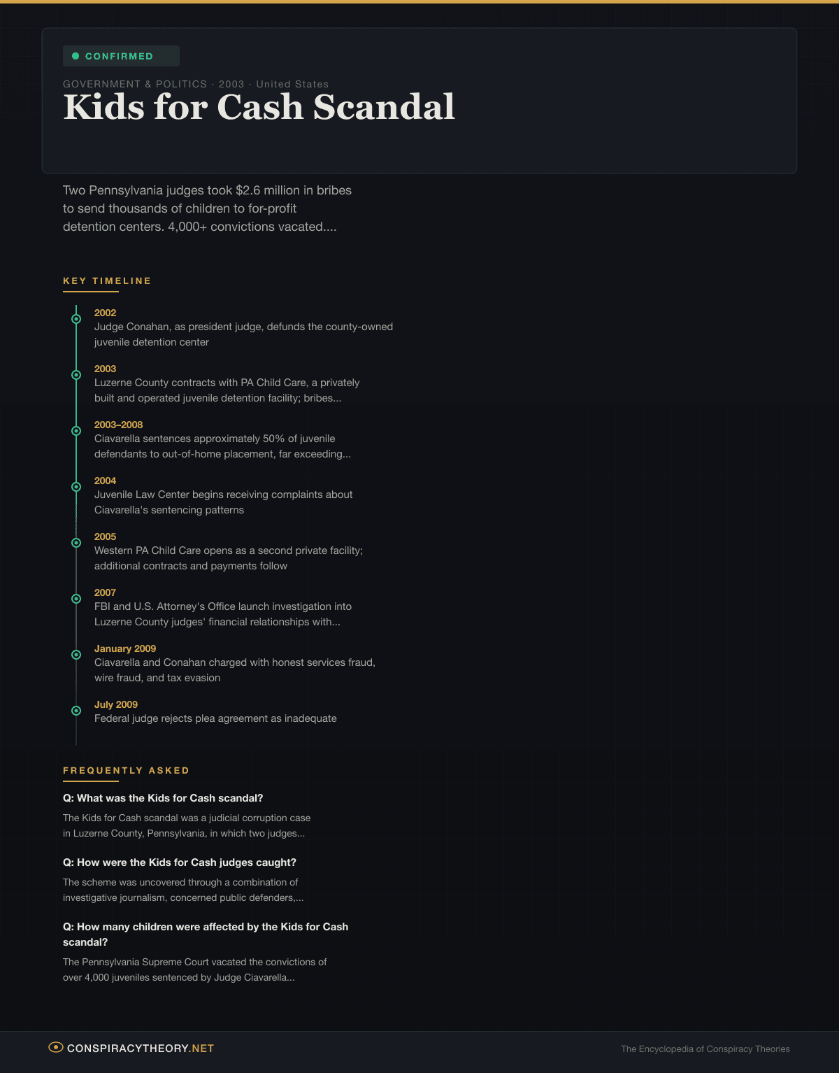
Task: Click the Key Timeline section heading
Action: click(107, 280)
